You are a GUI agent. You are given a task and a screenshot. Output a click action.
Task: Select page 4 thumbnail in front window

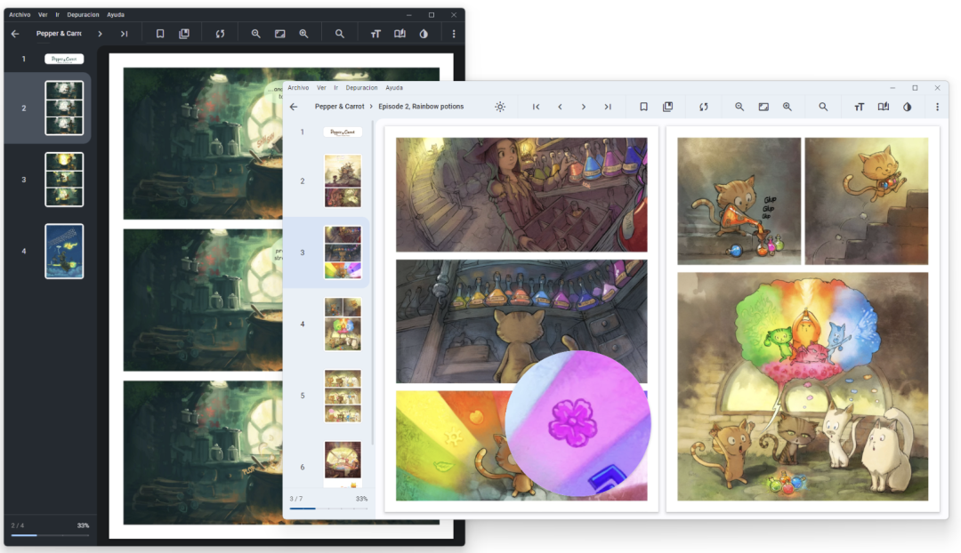343,324
